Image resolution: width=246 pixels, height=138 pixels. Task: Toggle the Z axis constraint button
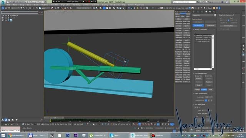(169, 124)
